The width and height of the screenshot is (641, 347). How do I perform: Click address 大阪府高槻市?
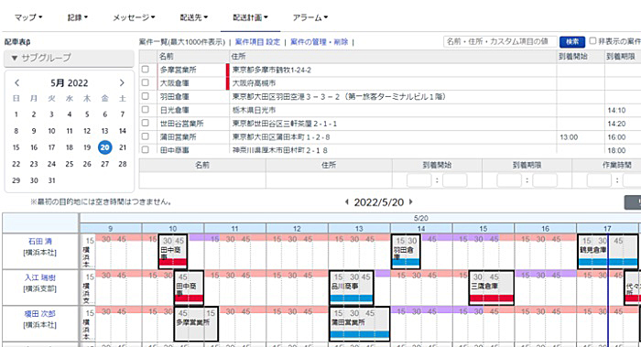[x=254, y=83]
